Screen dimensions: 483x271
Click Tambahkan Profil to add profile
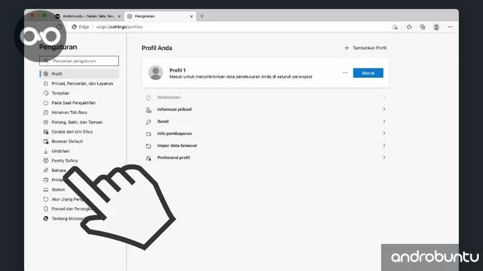pos(365,48)
